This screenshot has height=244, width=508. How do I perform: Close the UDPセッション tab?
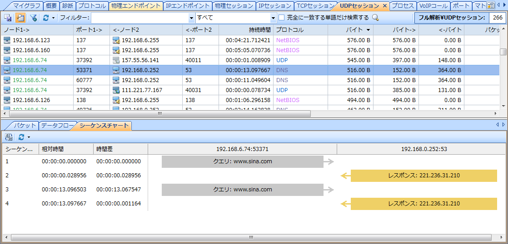(384, 6)
